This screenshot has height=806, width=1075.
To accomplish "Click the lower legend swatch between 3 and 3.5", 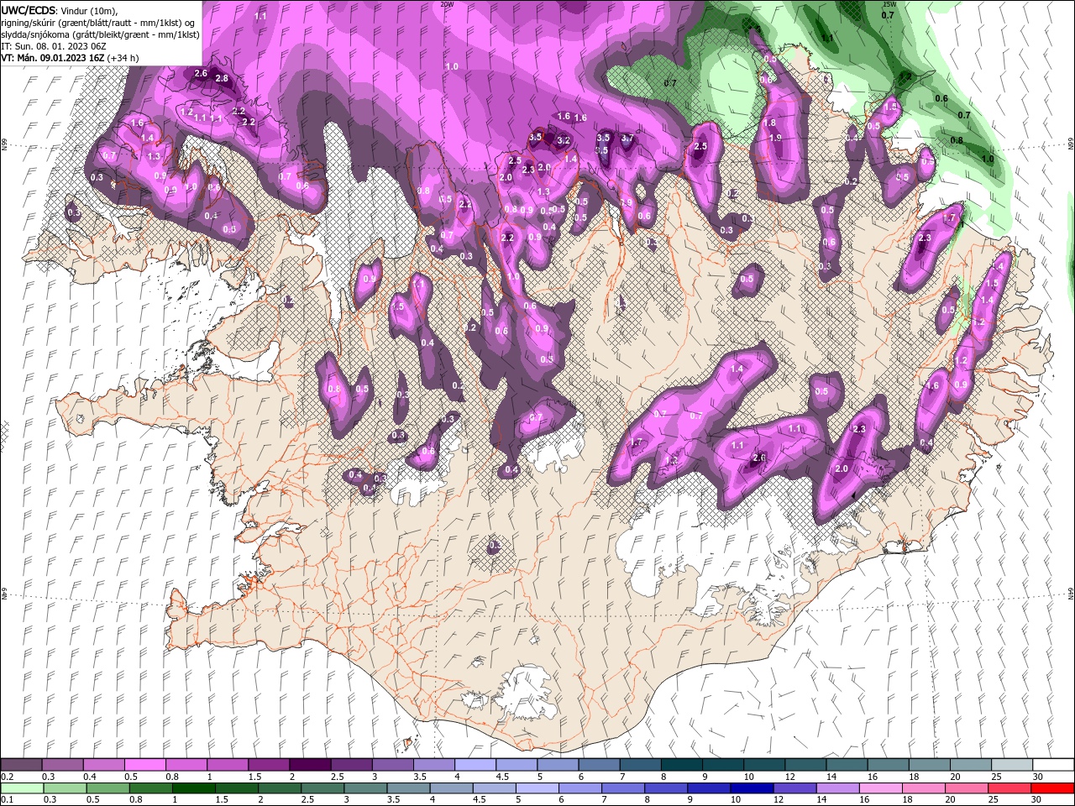I will [364, 788].
